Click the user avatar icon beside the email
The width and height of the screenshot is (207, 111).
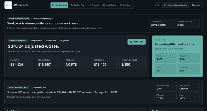click(165, 5)
